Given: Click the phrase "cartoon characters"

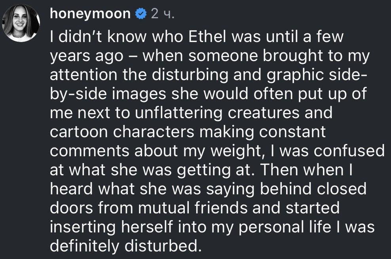Looking at the screenshot, I should [x=122, y=132].
